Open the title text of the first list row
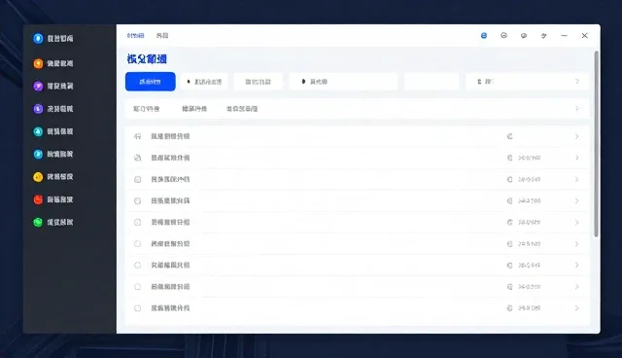The width and height of the screenshot is (622, 358). tap(171, 136)
